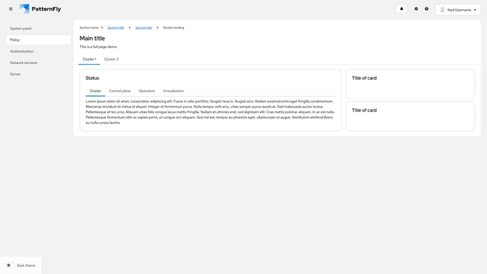Switch to the Operators tab
487x274 pixels.
147,91
